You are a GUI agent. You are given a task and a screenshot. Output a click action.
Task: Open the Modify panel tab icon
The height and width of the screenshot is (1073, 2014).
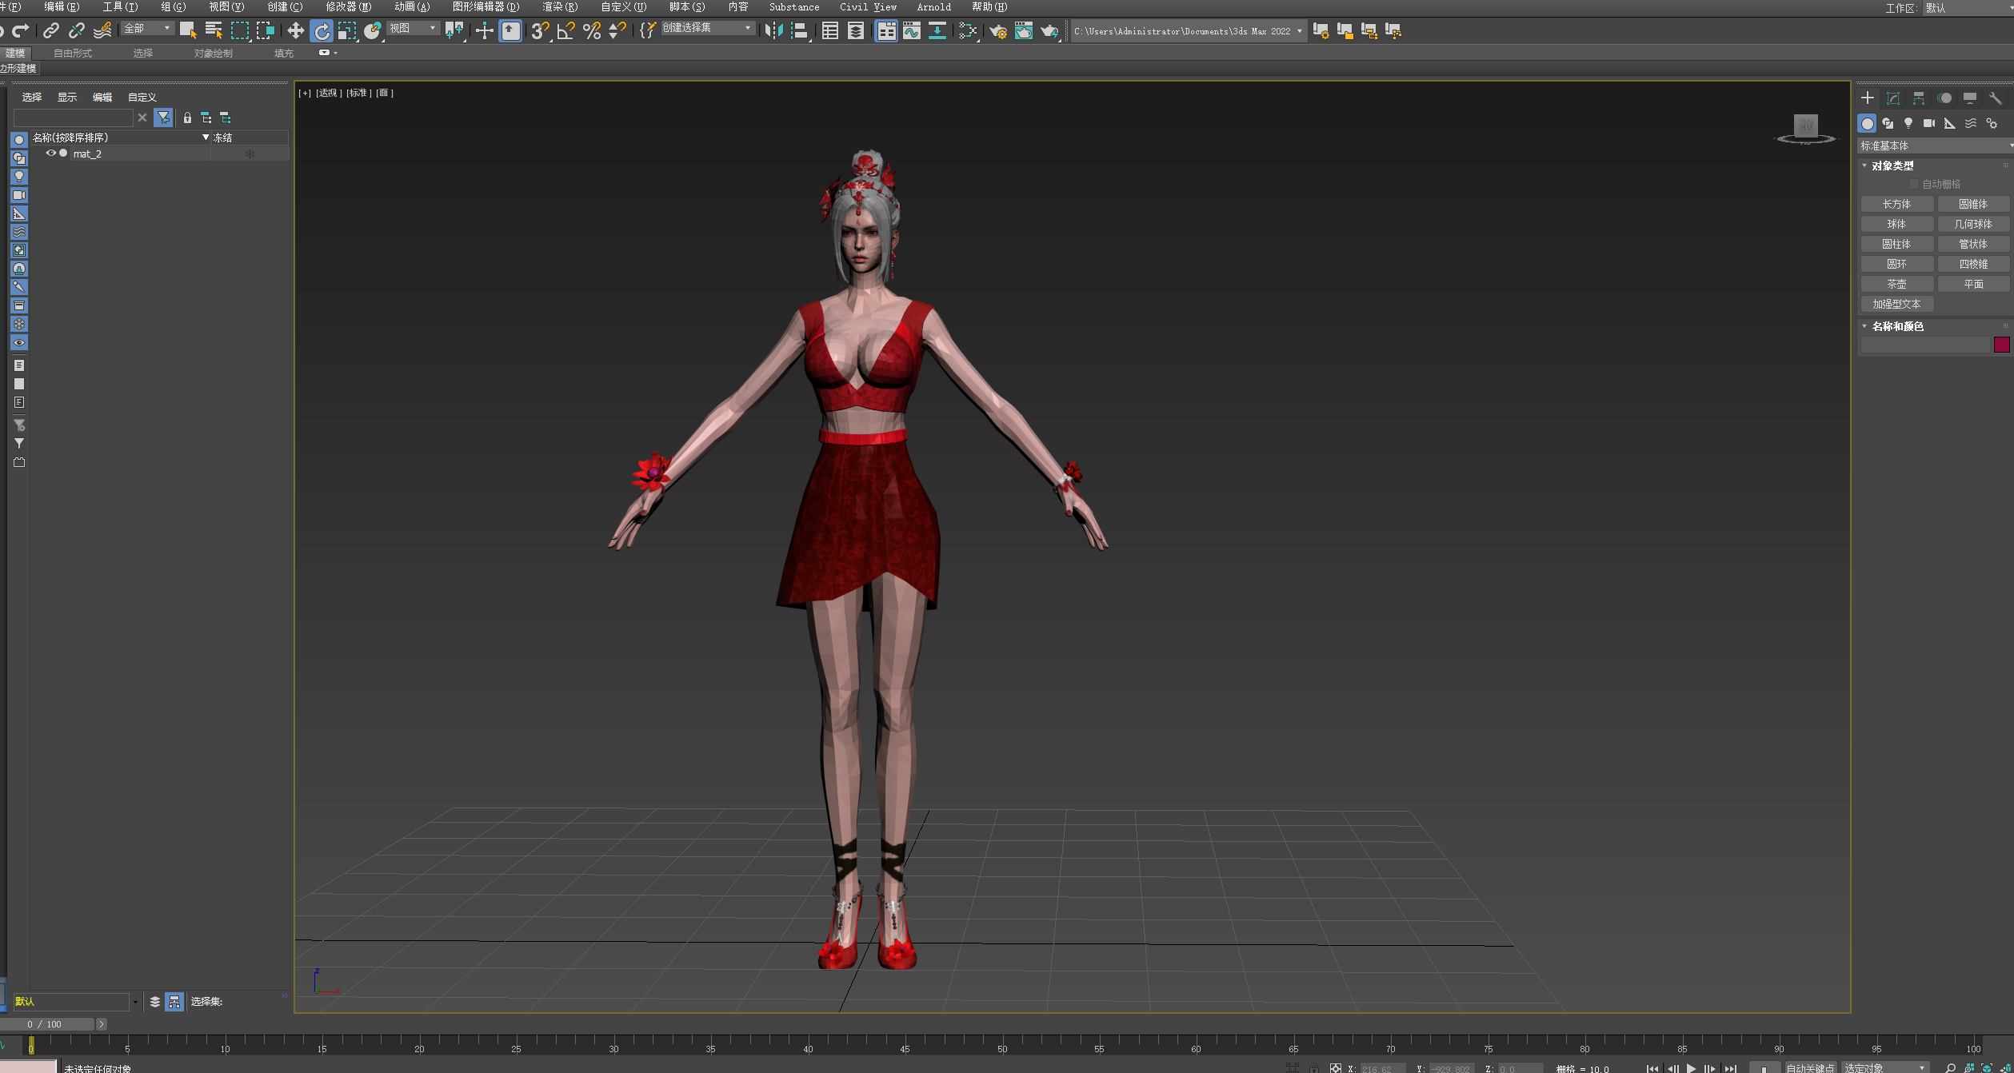[x=1892, y=98]
